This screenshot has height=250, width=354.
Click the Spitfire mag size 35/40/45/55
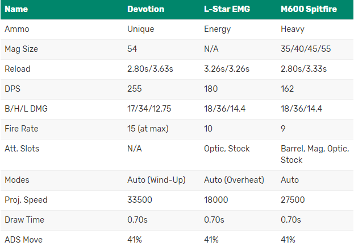[x=306, y=49]
